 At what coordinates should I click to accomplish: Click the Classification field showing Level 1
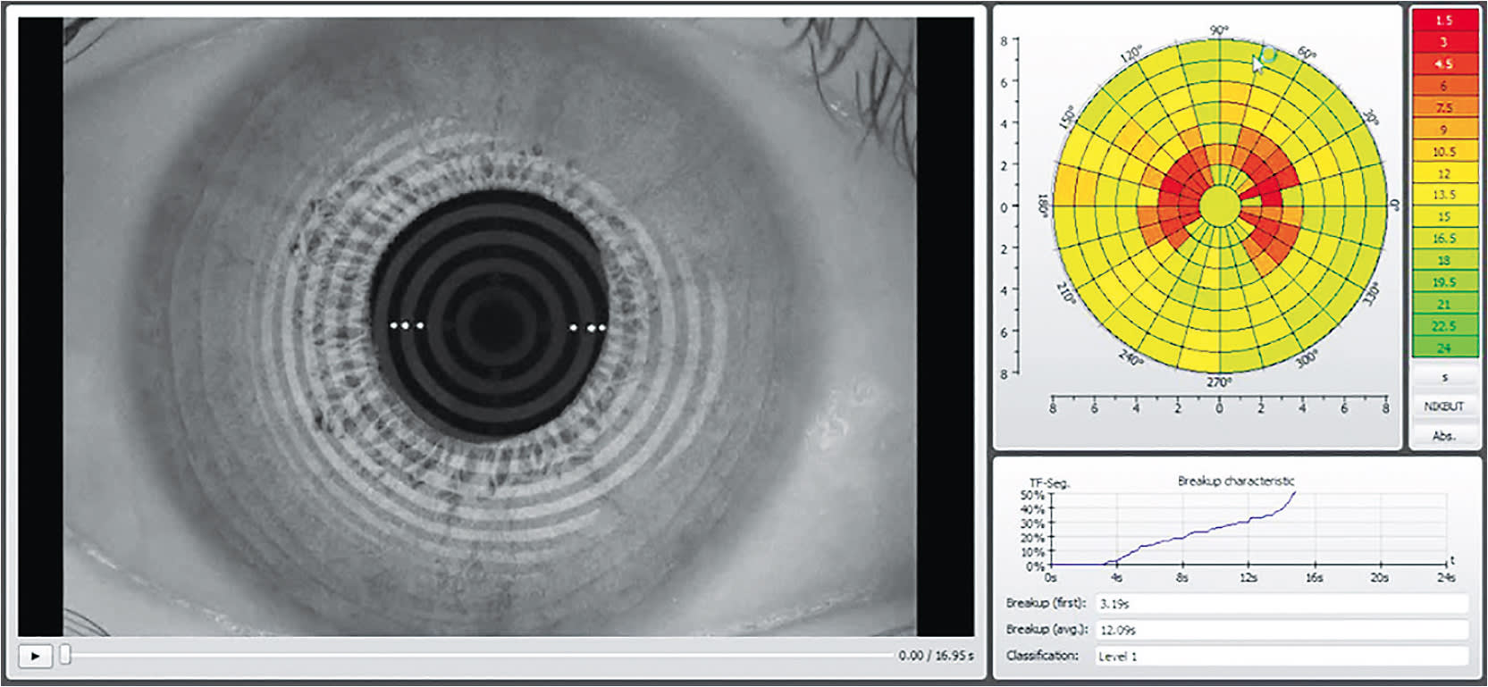[1282, 656]
